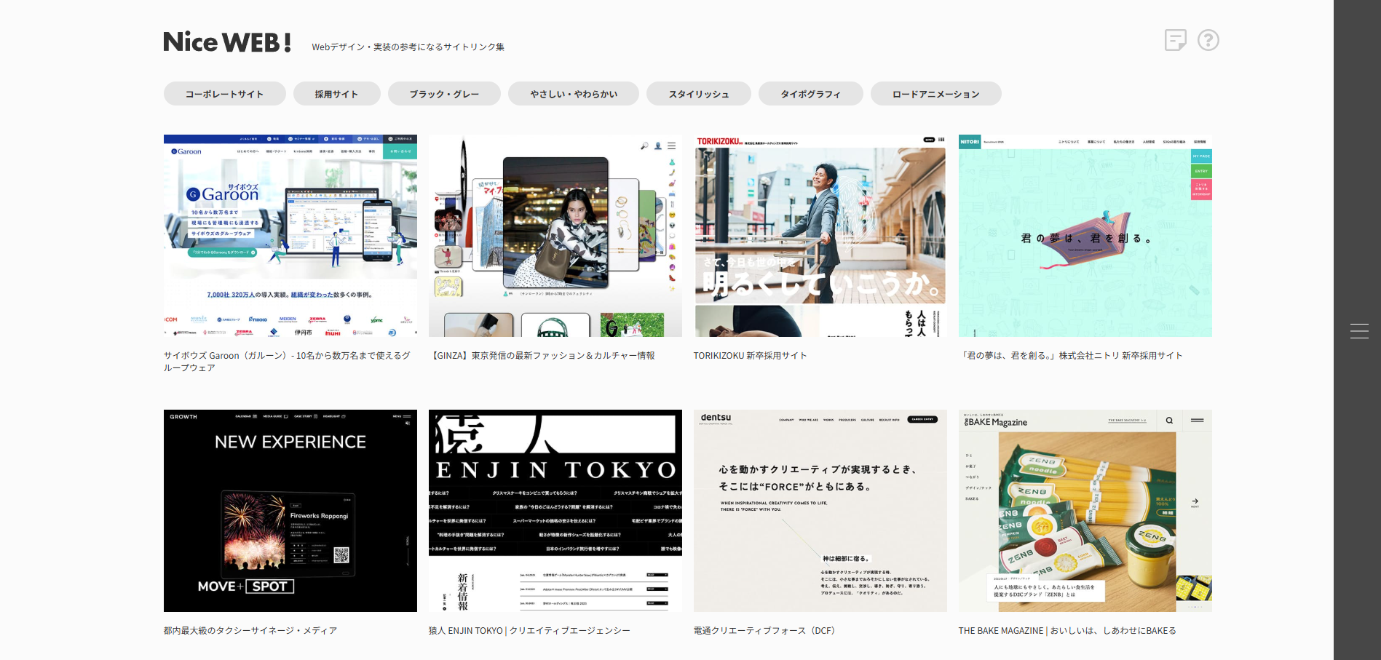Choose the スタイリッシュ category pill
This screenshot has width=1381, height=660.
coord(698,94)
